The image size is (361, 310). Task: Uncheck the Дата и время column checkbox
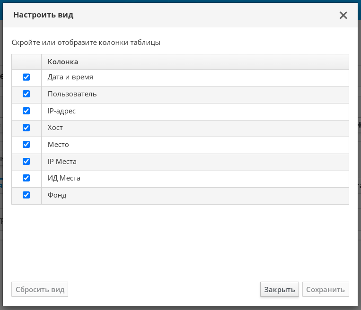tap(26, 77)
